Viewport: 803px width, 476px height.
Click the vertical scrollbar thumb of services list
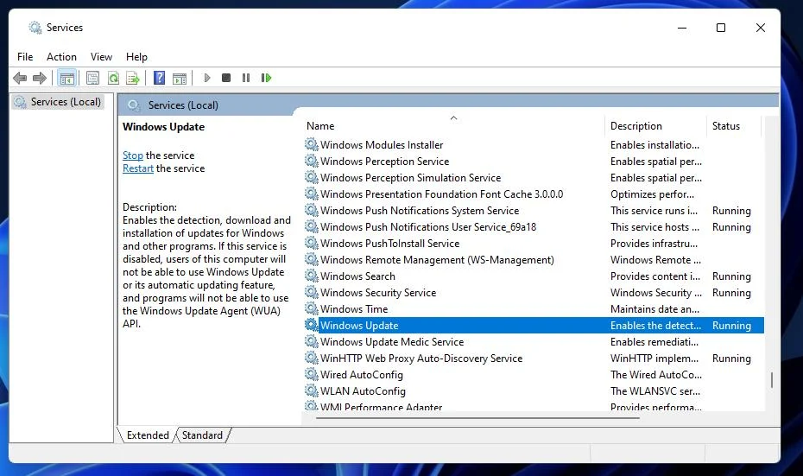[x=771, y=379]
